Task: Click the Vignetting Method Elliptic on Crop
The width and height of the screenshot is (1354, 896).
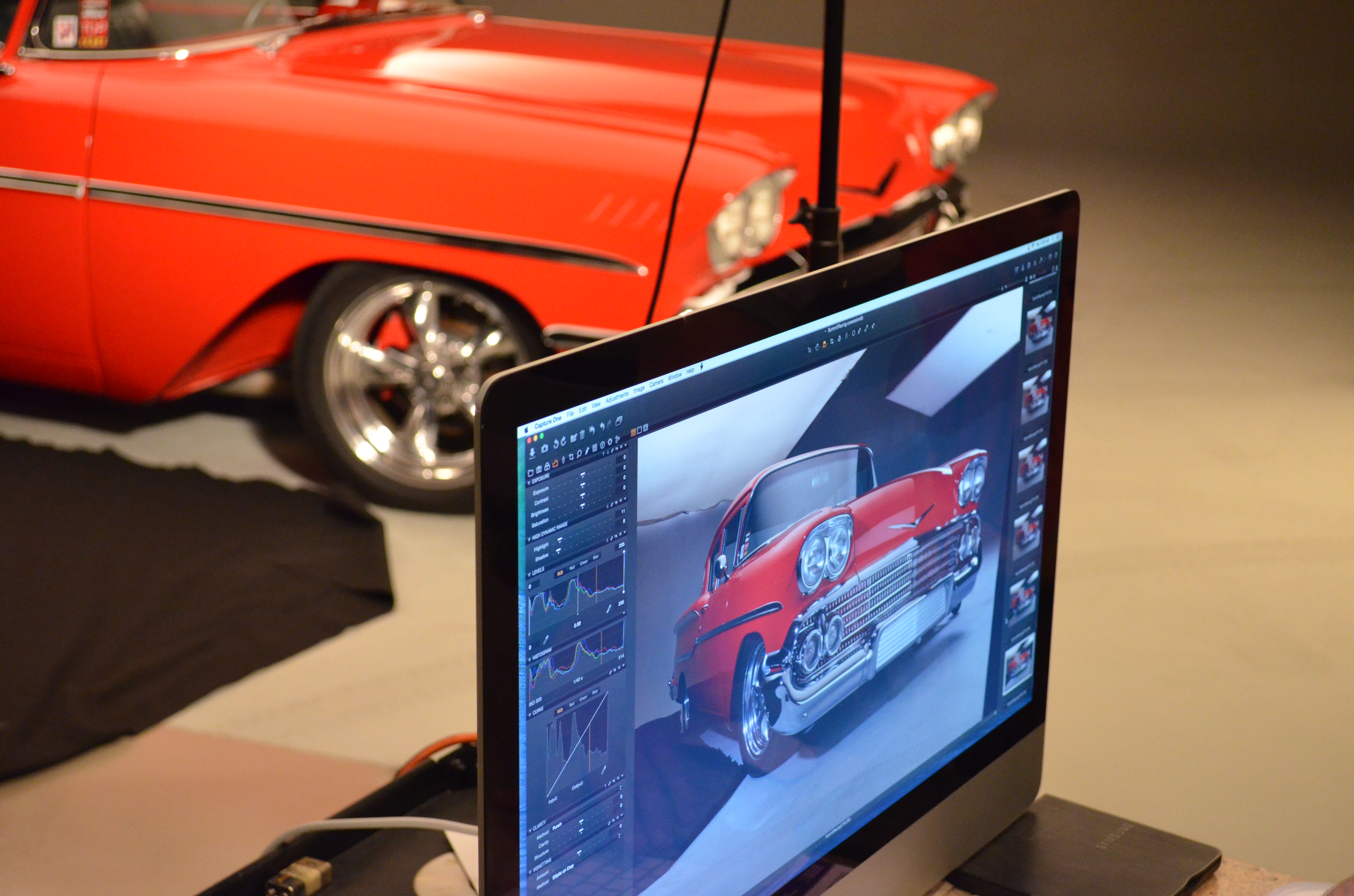Action: click(x=563, y=872)
